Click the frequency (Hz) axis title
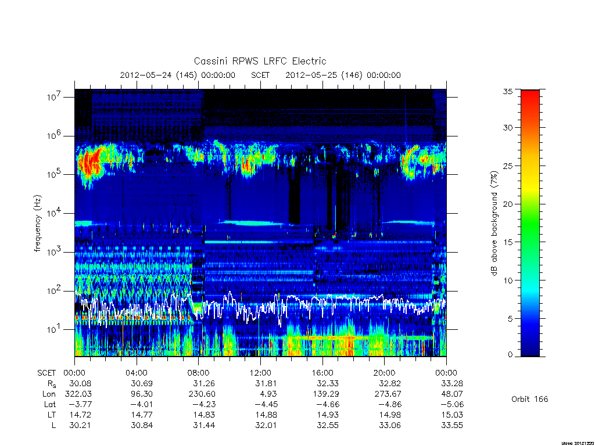This screenshot has height=446, width=595. tap(37, 224)
